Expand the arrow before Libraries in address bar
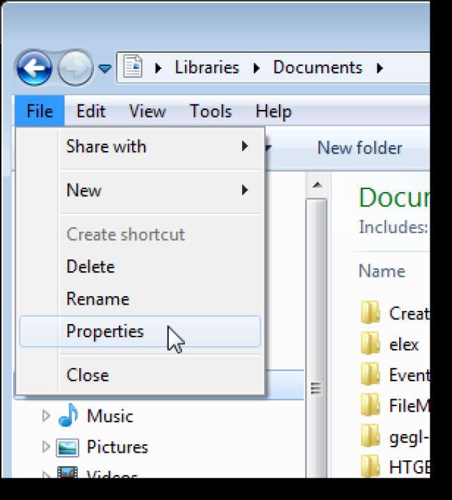 (158, 68)
